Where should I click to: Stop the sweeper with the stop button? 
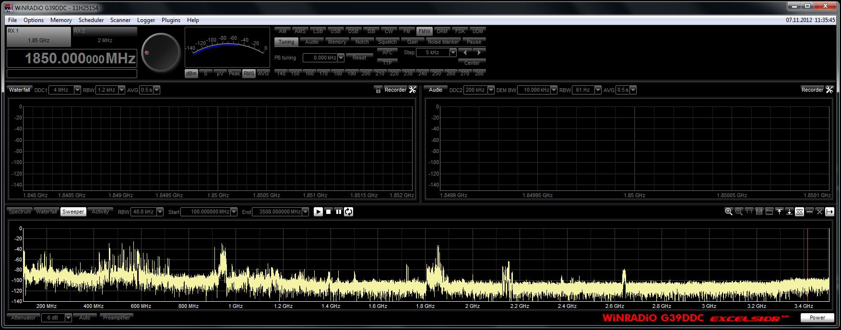click(329, 212)
